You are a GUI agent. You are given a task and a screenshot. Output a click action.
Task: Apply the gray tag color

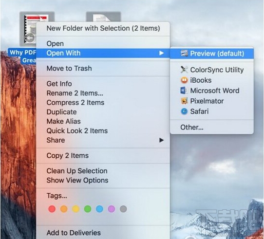[x=123, y=209]
